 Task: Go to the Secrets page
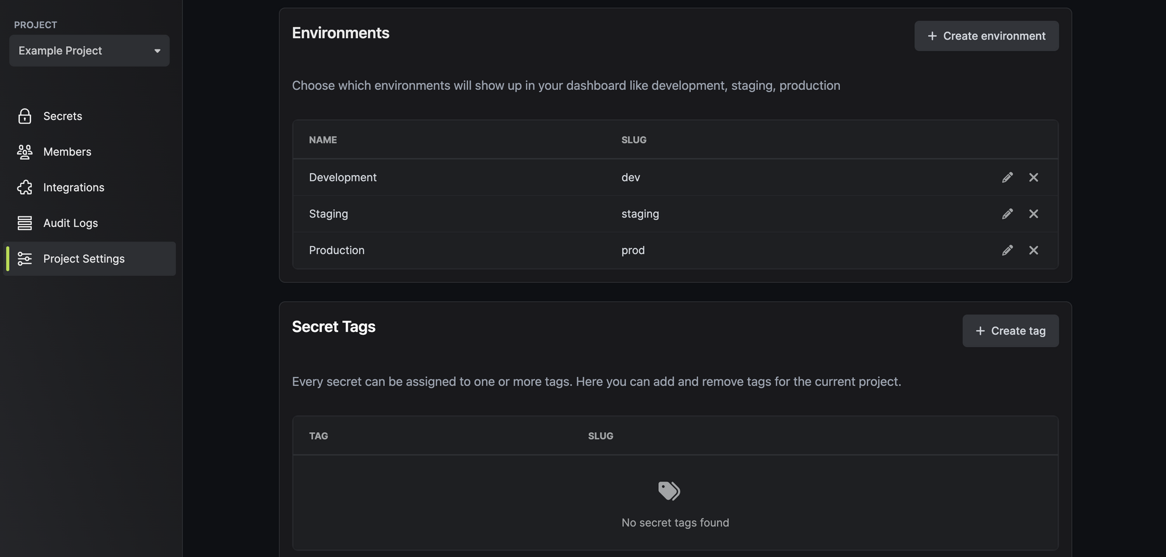[x=62, y=116]
